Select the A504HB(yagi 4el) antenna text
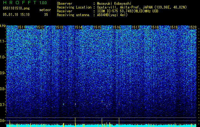 (112, 15)
